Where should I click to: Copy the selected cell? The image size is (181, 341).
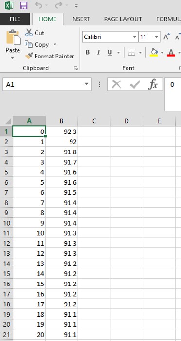tap(36, 45)
